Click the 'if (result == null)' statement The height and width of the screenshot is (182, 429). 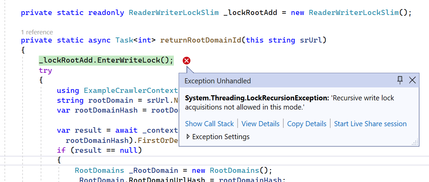point(99,150)
